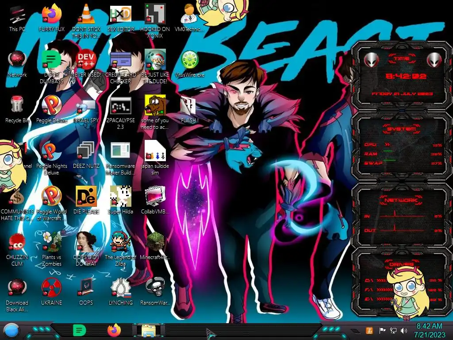Viewport: 453px width, 340px height.
Task: Launch Plants vs Zombies shortcut
Action: coord(52,242)
